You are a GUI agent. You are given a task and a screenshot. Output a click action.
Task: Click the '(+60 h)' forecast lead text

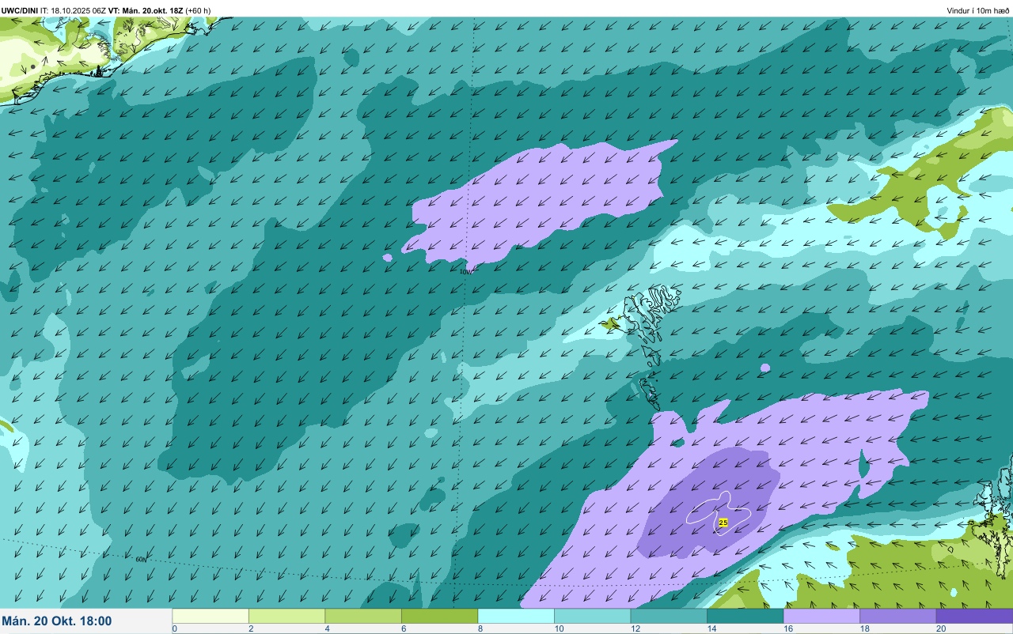pos(198,10)
